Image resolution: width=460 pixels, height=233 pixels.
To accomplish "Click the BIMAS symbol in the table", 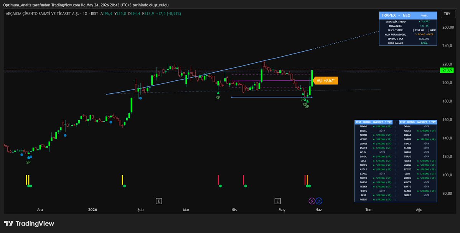I will (x=363, y=174).
